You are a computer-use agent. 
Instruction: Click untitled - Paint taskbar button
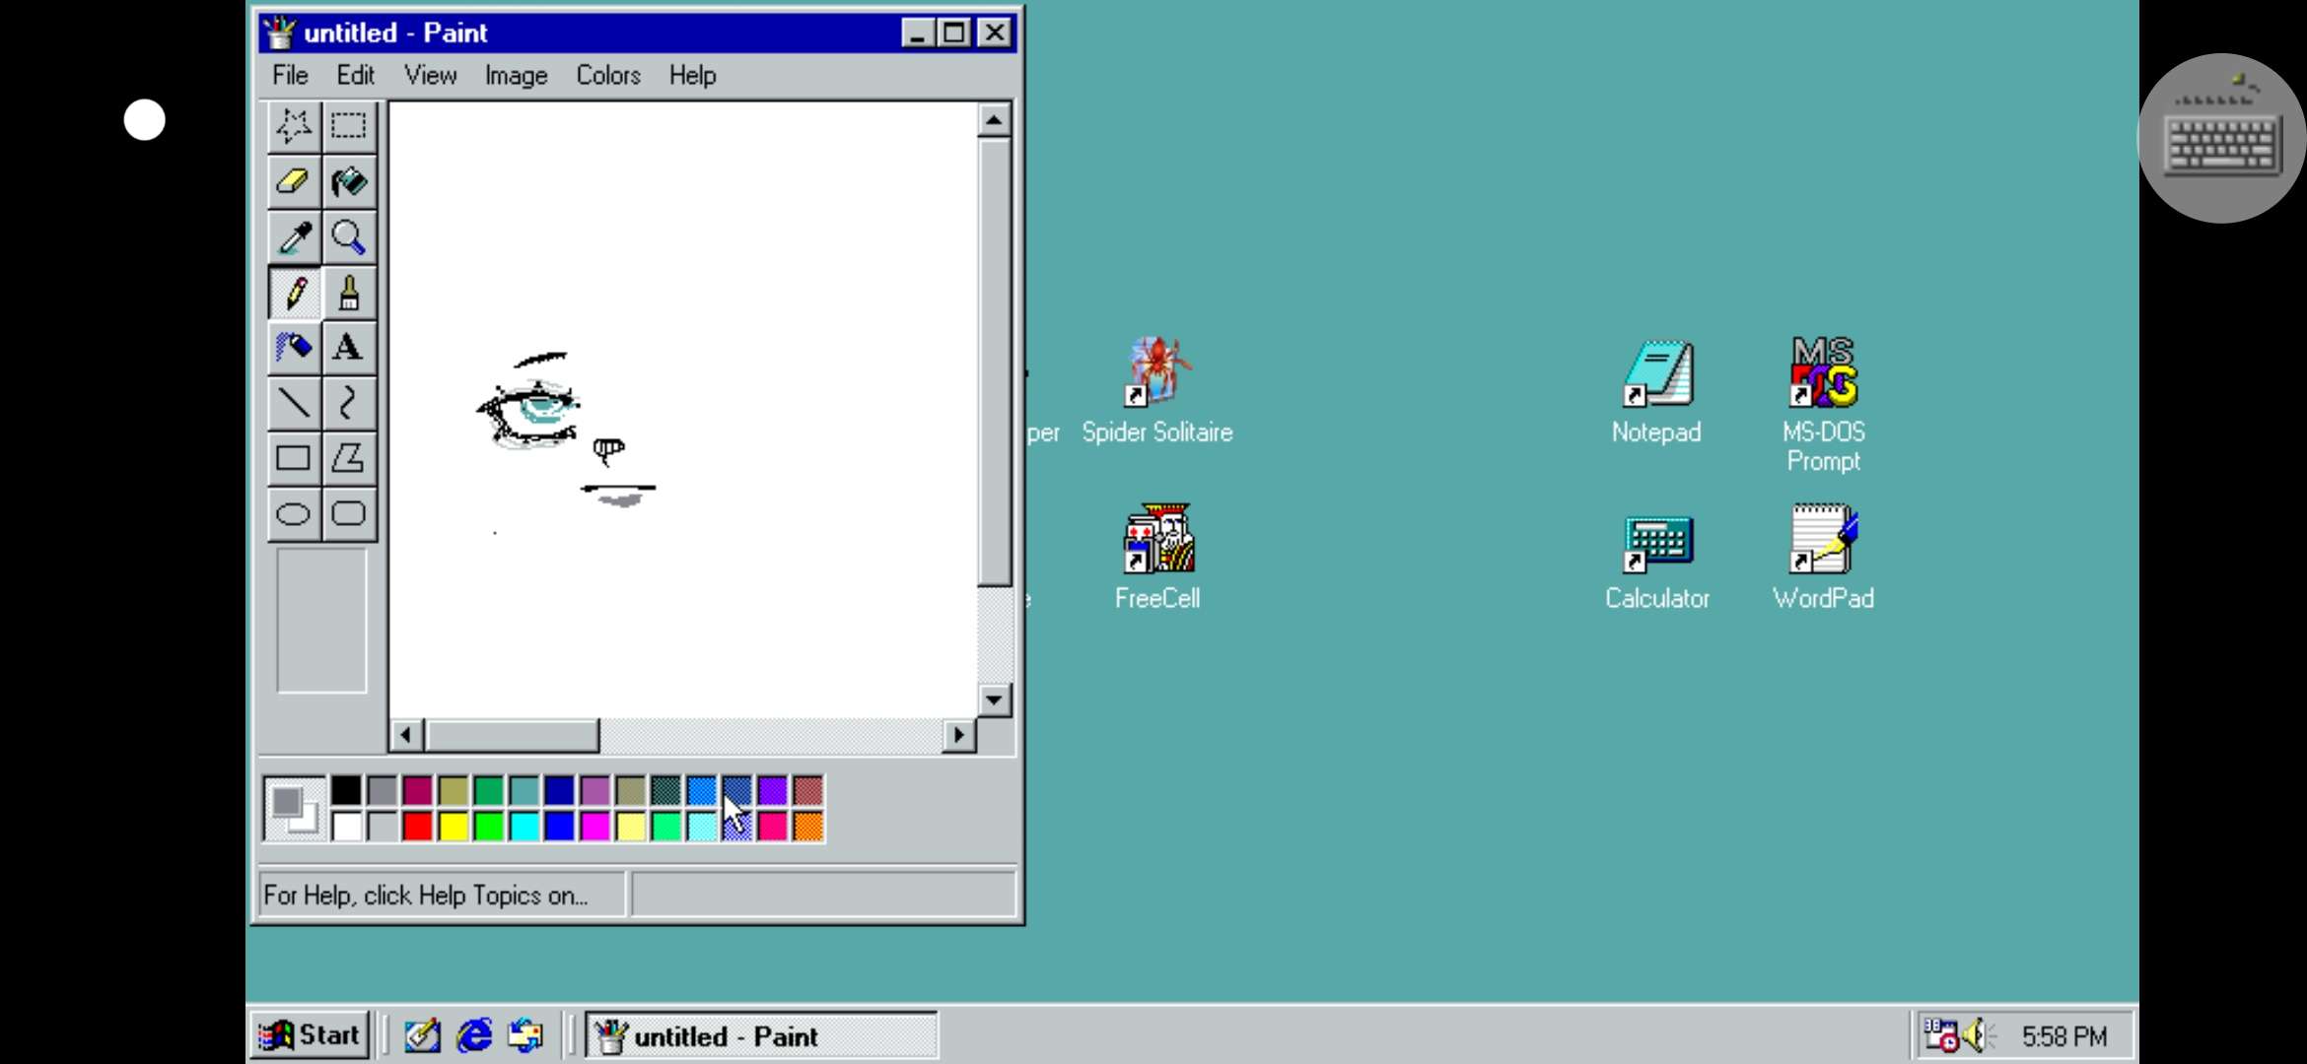[x=761, y=1035]
